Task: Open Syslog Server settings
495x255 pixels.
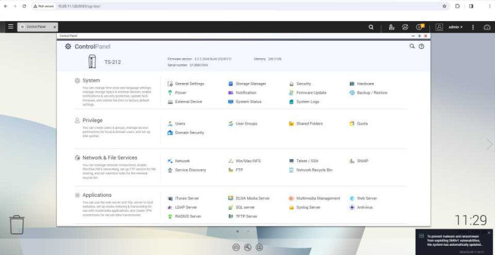Action: click(304, 207)
